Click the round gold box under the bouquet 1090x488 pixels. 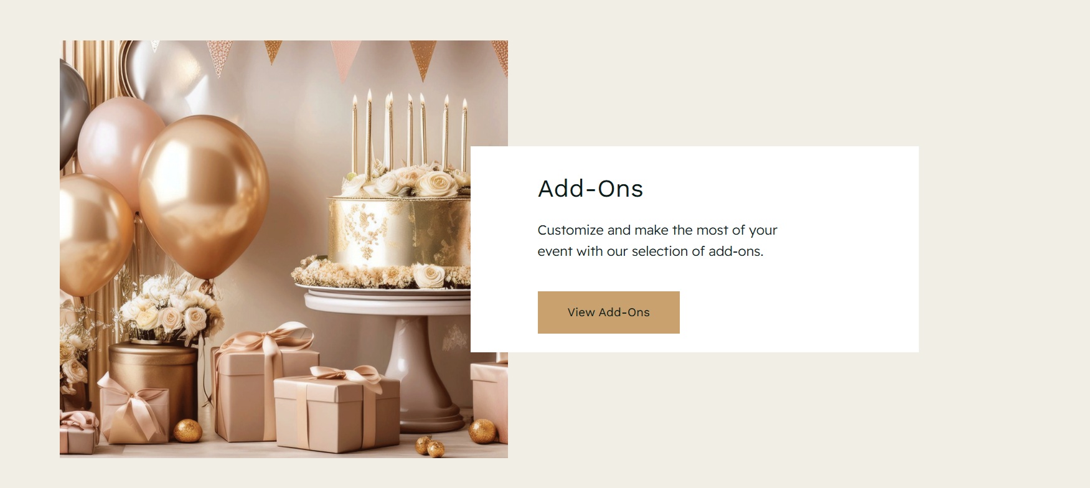[153, 380]
